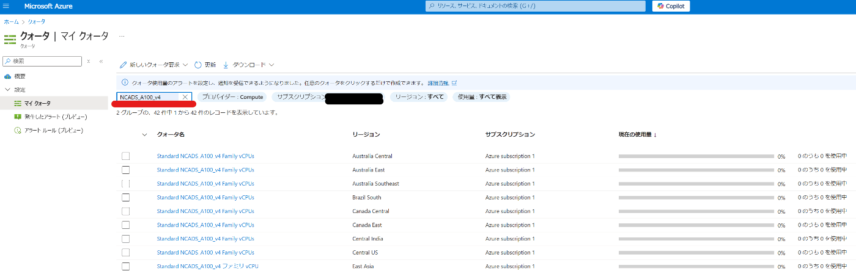The height and width of the screenshot is (271, 856).
Task: Open the 使用量 : すべて表示 filter
Action: (x=482, y=97)
